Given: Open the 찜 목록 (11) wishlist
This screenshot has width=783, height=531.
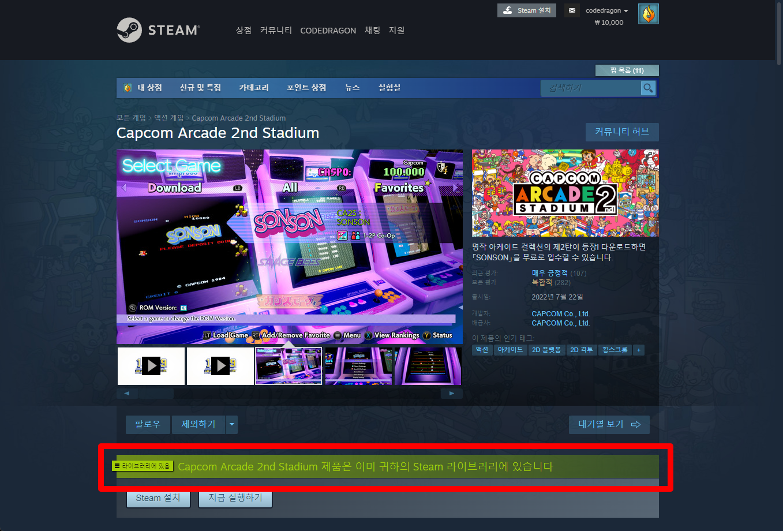Looking at the screenshot, I should pyautogui.click(x=627, y=70).
